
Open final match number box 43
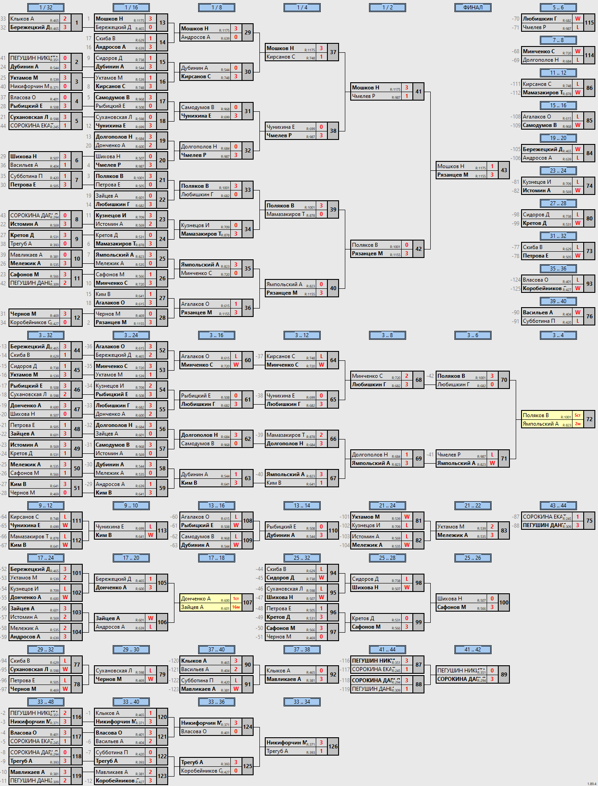point(504,170)
